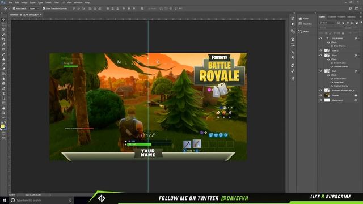Image resolution: width=363 pixels, height=204 pixels.
Task: Open the Window menu
Action: click(x=78, y=2)
